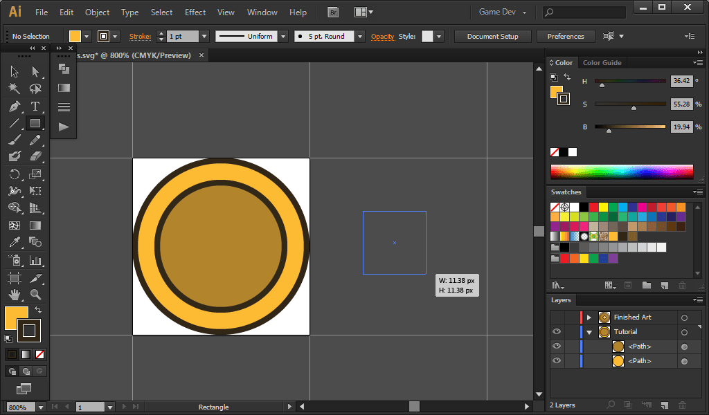
Task: Collapse the Tutorial layer
Action: tap(589, 332)
